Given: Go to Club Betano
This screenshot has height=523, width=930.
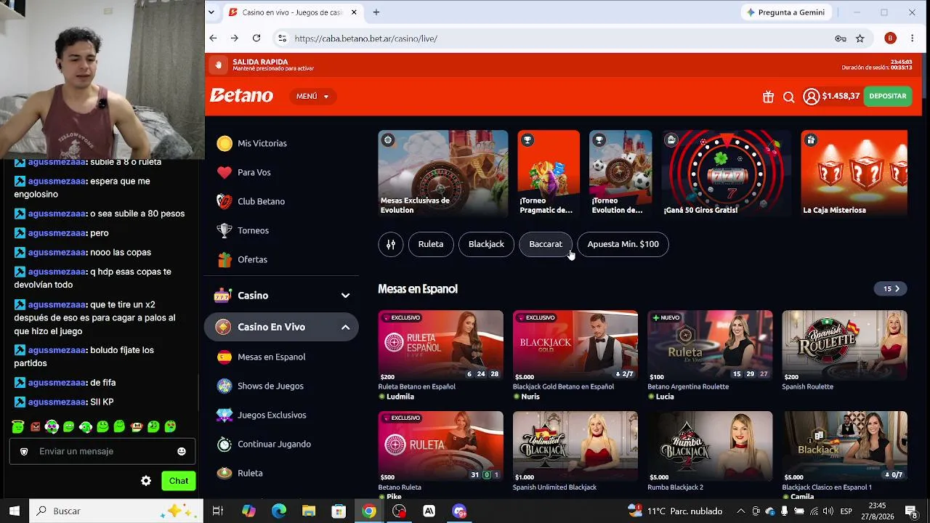Looking at the screenshot, I should (251, 201).
